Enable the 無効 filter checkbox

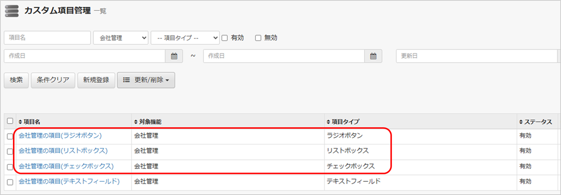pos(258,38)
